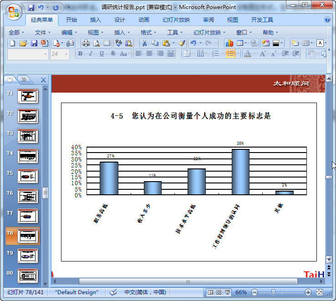Image resolution: width=336 pixels, height=301 pixels.
Task: Expand the 工具 dropdown menu
Action: tap(175, 33)
